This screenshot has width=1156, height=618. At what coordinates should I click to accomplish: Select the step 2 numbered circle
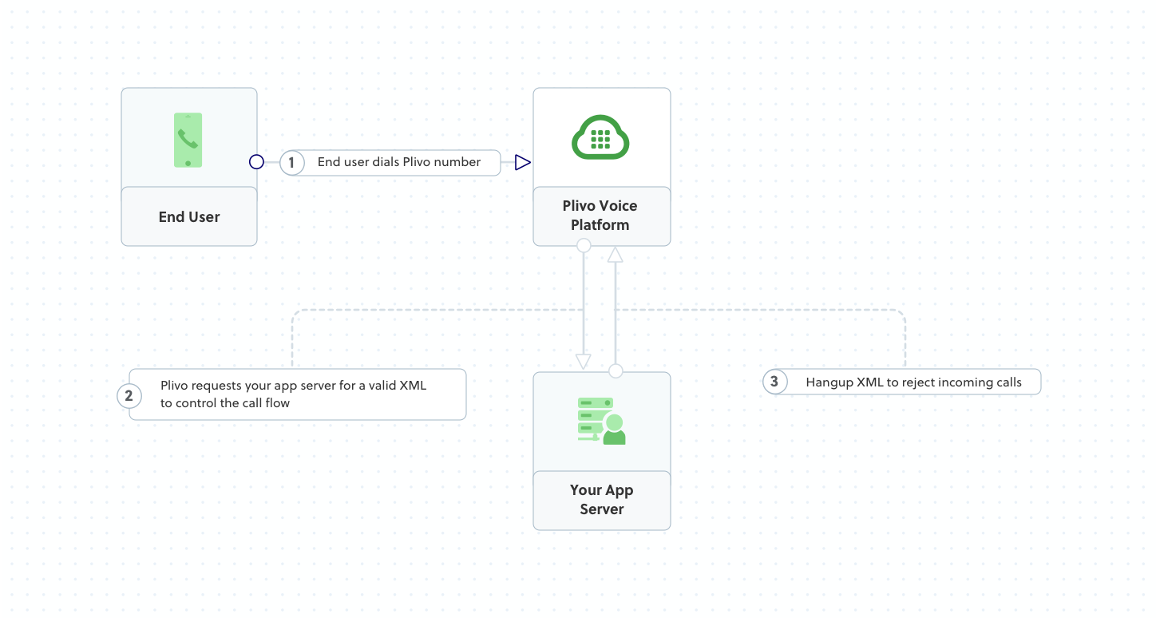[x=129, y=395]
